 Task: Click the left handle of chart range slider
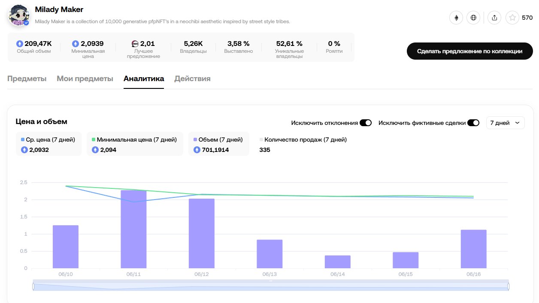pyautogui.click(x=33, y=286)
